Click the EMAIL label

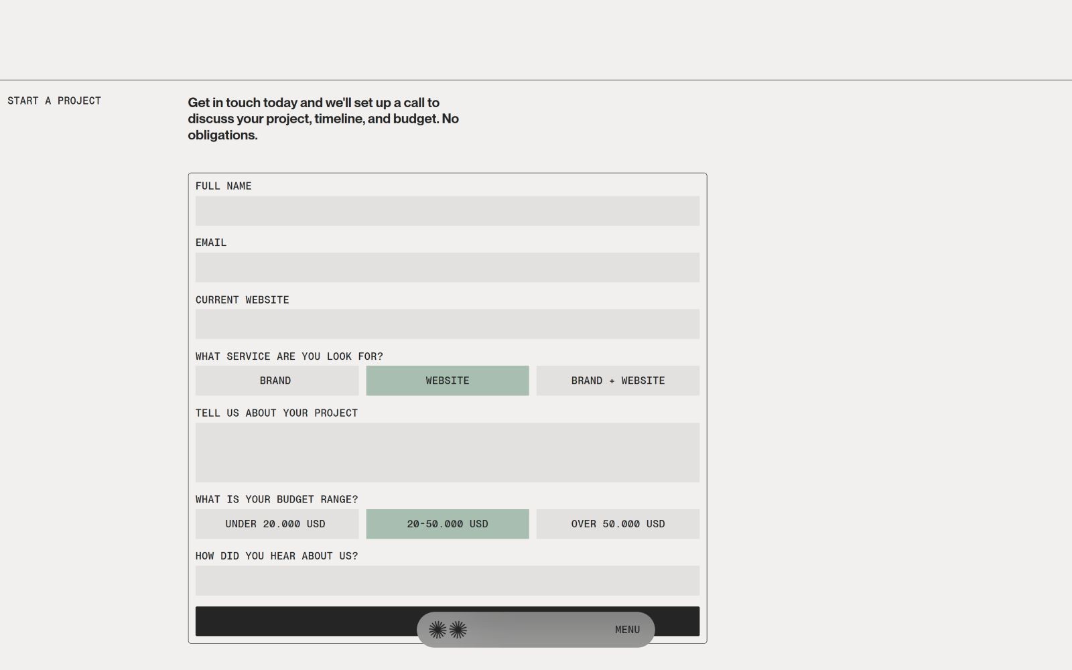click(x=211, y=243)
